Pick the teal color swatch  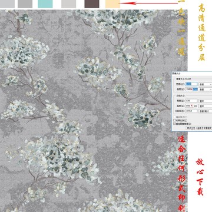click(x=45, y=4)
